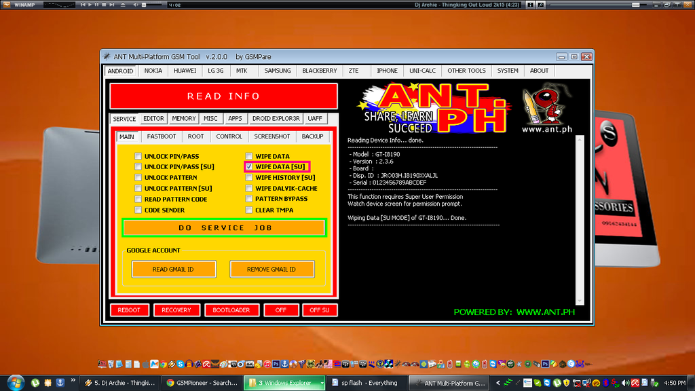Uncheck the WIPE DATA [SU] checkbox
This screenshot has height=391, width=695.
pos(249,166)
